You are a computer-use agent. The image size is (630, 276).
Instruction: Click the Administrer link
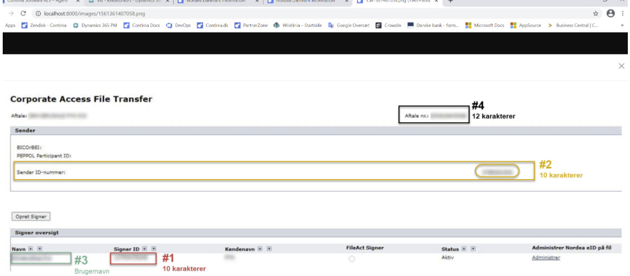tap(546, 258)
